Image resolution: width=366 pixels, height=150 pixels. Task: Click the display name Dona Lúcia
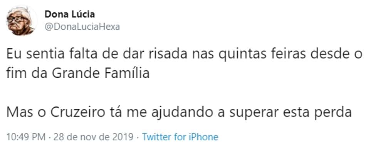(70, 15)
